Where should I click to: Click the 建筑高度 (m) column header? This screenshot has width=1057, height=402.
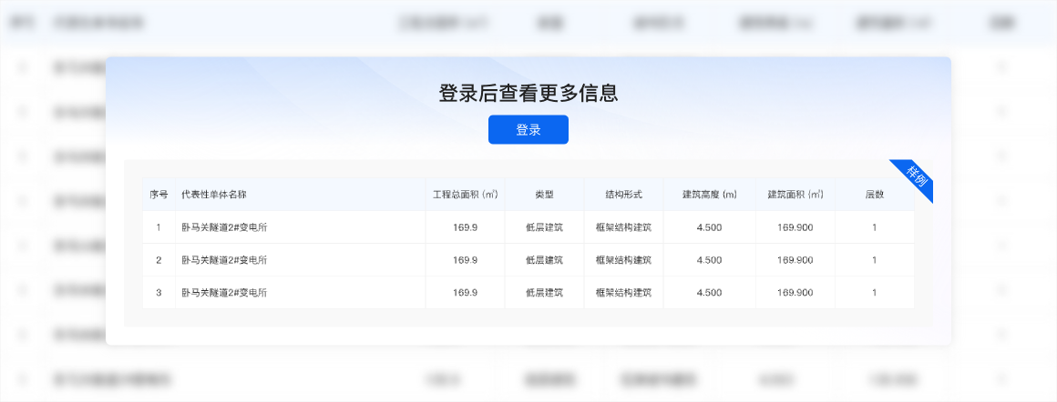pyautogui.click(x=709, y=195)
